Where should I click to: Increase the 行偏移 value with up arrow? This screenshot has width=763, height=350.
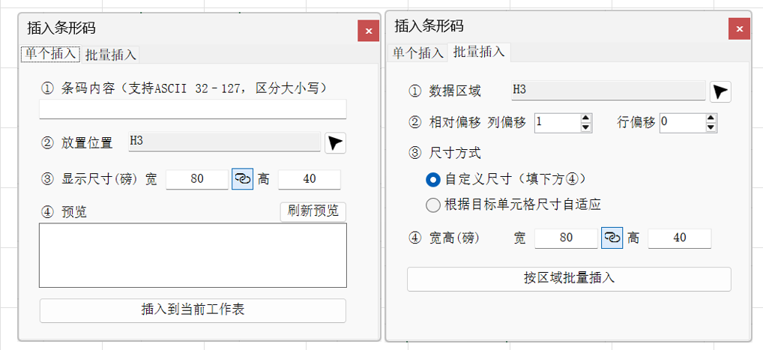point(711,117)
